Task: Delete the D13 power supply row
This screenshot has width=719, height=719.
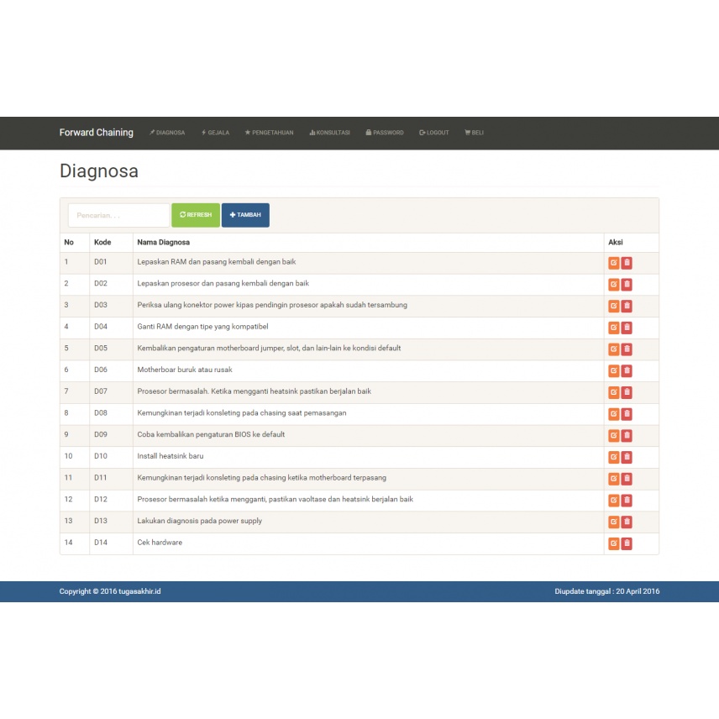Action: point(627,522)
